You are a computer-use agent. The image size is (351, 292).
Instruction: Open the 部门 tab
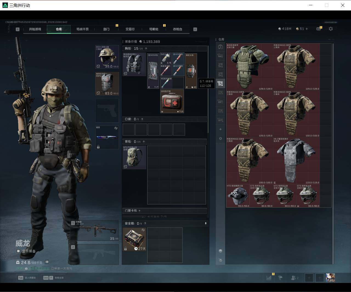tap(106, 29)
